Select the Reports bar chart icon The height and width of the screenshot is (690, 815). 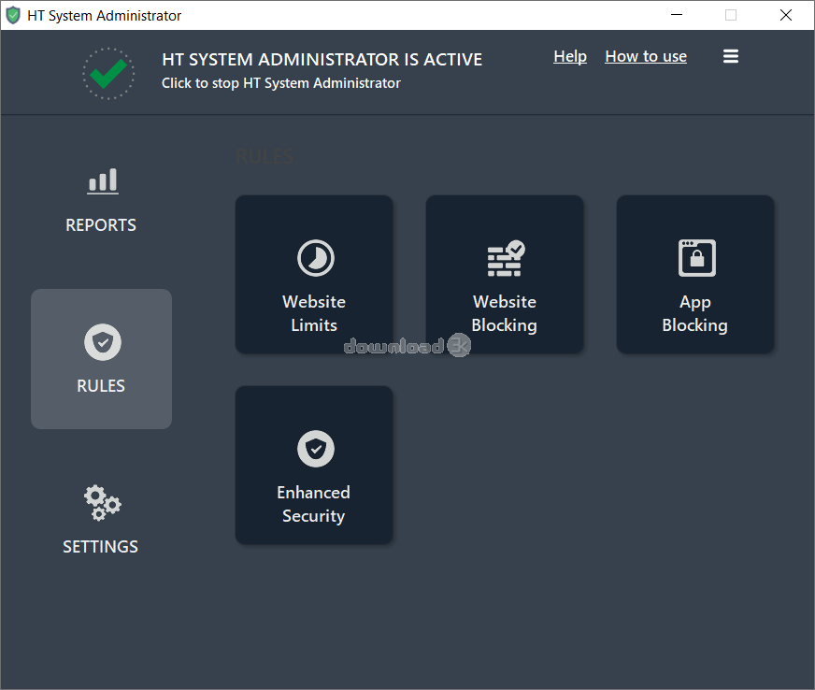103,181
